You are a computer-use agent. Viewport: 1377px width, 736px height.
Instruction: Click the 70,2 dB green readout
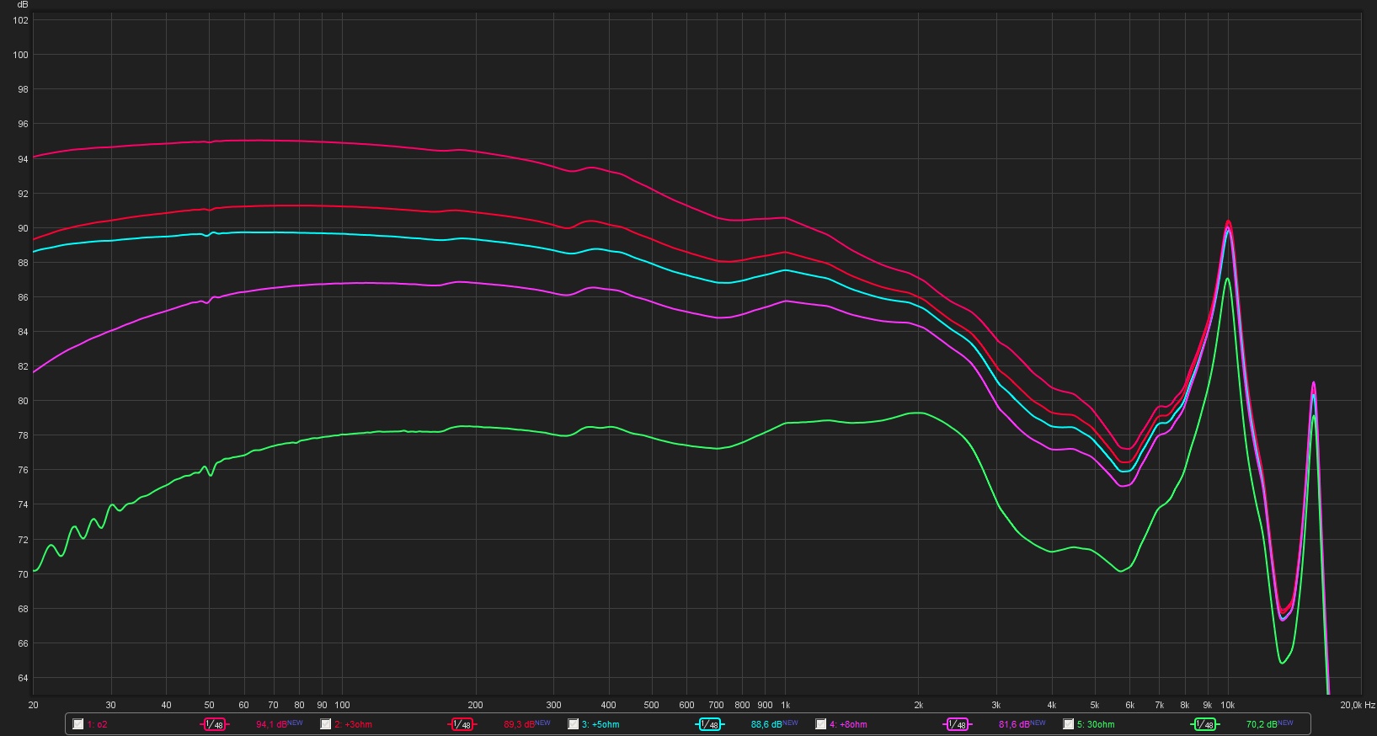(x=1262, y=724)
